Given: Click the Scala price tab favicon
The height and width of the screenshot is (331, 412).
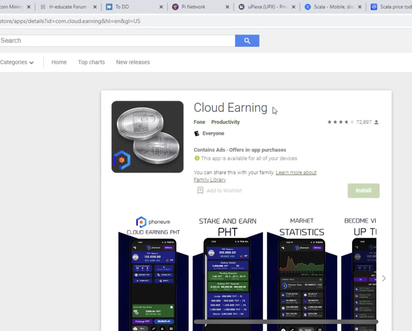Looking at the screenshot, I should [374, 7].
